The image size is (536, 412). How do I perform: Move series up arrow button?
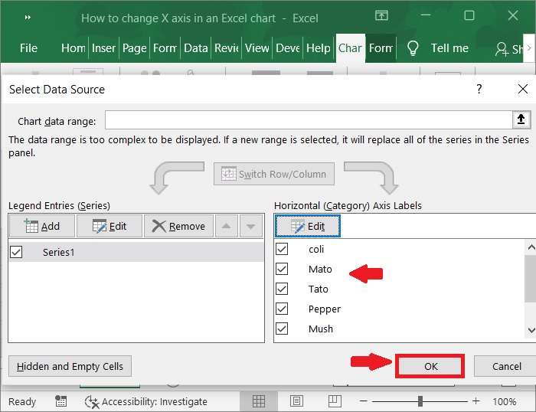pos(226,226)
